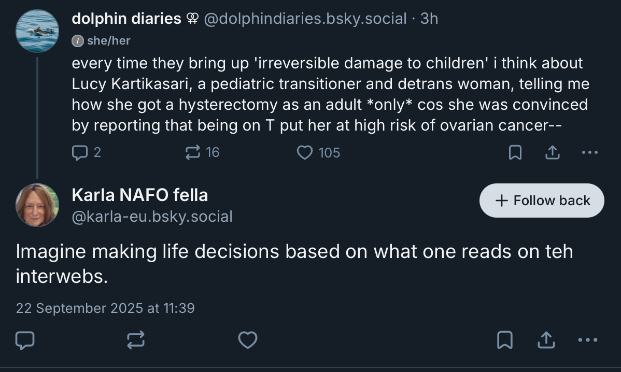Open @karla-eu.bsky.social handle link
The height and width of the screenshot is (372, 621).
pos(152,216)
